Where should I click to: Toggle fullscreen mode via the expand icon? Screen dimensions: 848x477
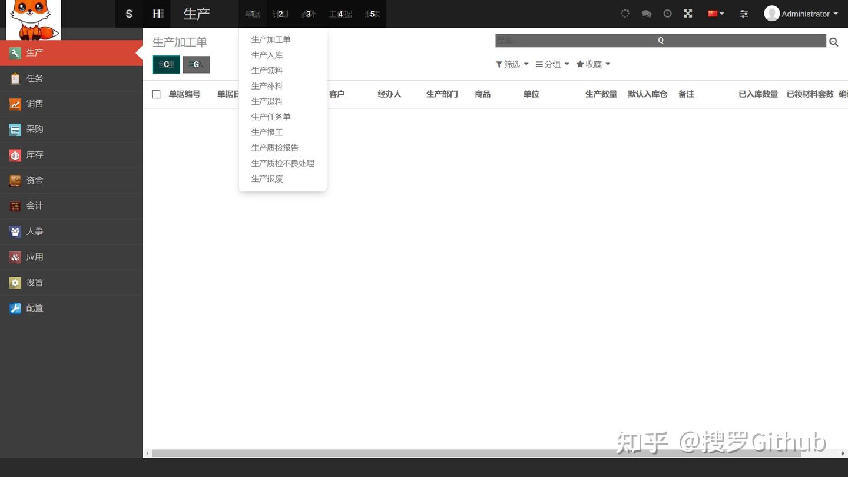point(687,13)
